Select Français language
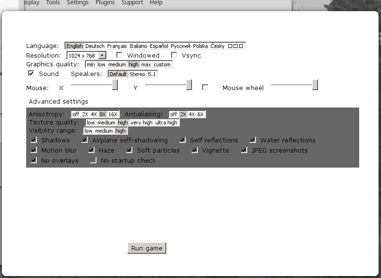 [117, 46]
